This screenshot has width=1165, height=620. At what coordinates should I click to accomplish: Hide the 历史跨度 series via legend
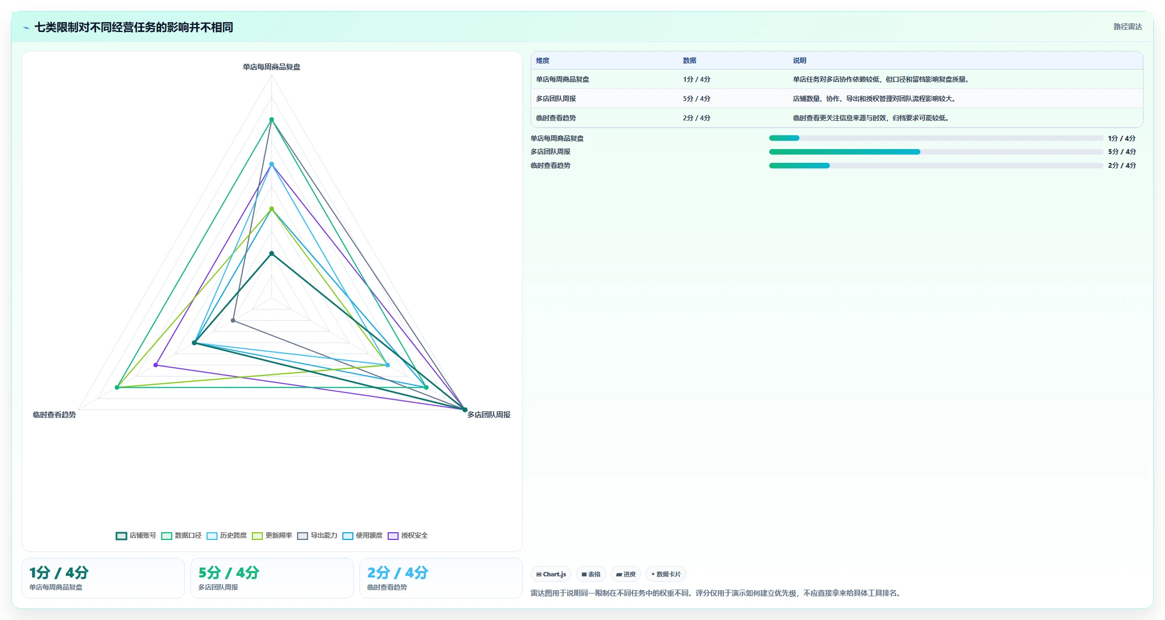click(226, 536)
